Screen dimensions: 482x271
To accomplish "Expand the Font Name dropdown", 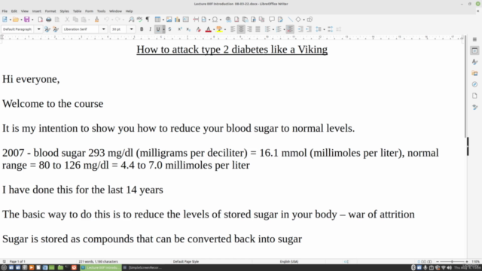I will coord(104,29).
